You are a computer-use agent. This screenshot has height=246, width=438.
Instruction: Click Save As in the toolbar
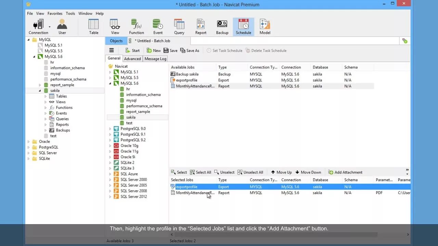190,50
